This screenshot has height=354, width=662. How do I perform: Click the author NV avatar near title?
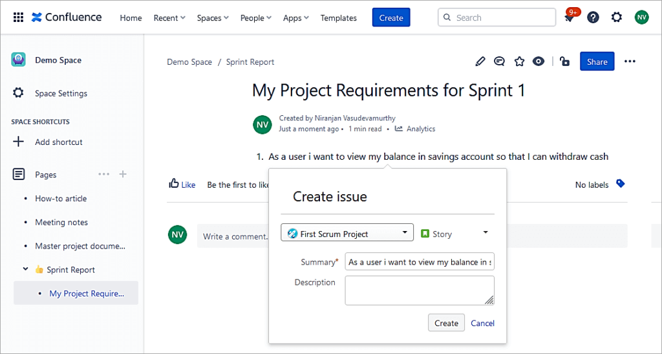[262, 125]
